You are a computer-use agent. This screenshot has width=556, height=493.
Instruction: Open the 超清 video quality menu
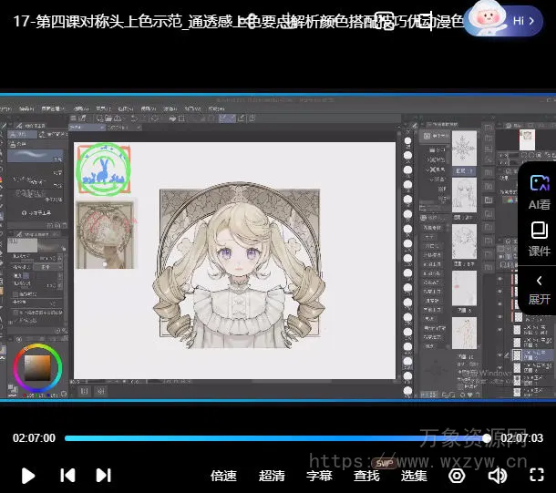click(272, 476)
